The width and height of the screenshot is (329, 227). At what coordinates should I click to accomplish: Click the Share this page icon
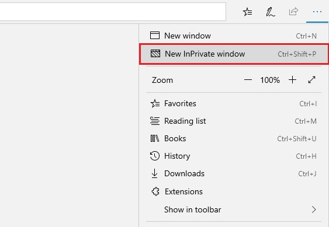coord(293,12)
